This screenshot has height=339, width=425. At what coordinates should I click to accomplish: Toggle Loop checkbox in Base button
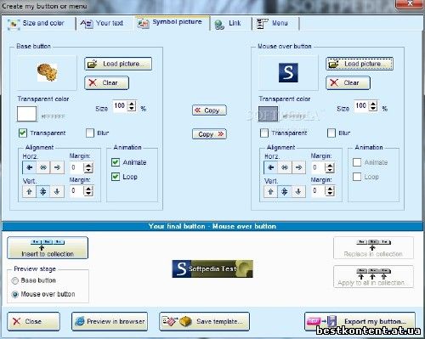tap(116, 177)
